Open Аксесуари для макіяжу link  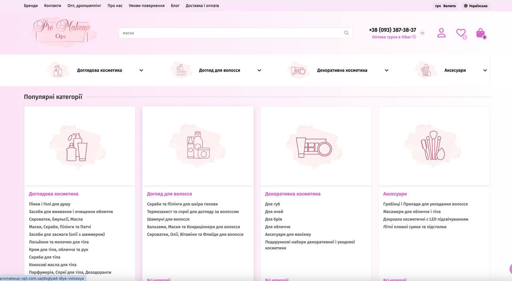[x=288, y=234]
